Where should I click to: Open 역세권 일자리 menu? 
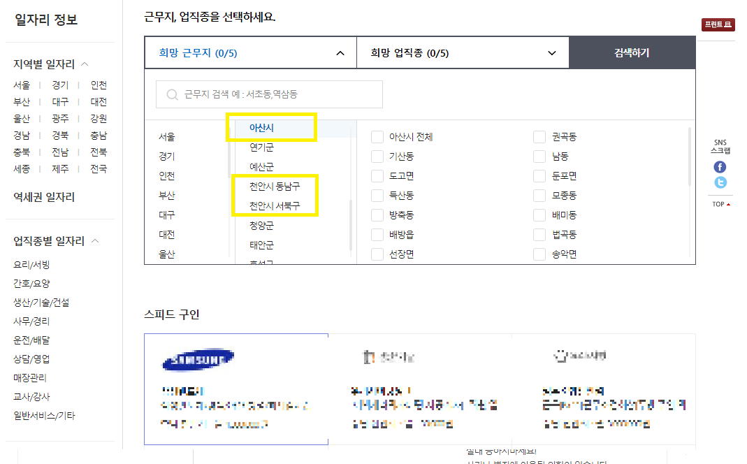(44, 197)
